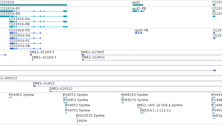Click the CG33639-RA transcript label
The width and height of the screenshot is (222, 125).
[x=19, y=19]
